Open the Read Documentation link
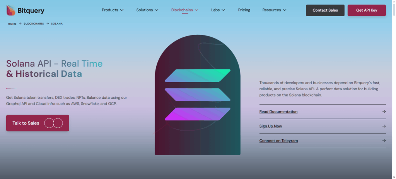This screenshot has height=179, width=396. (x=278, y=111)
